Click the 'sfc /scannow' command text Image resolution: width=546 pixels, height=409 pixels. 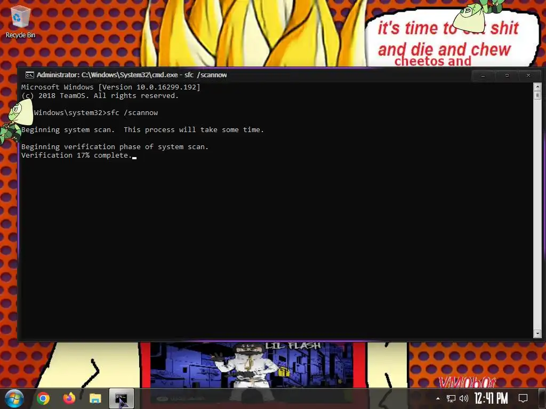coord(132,113)
